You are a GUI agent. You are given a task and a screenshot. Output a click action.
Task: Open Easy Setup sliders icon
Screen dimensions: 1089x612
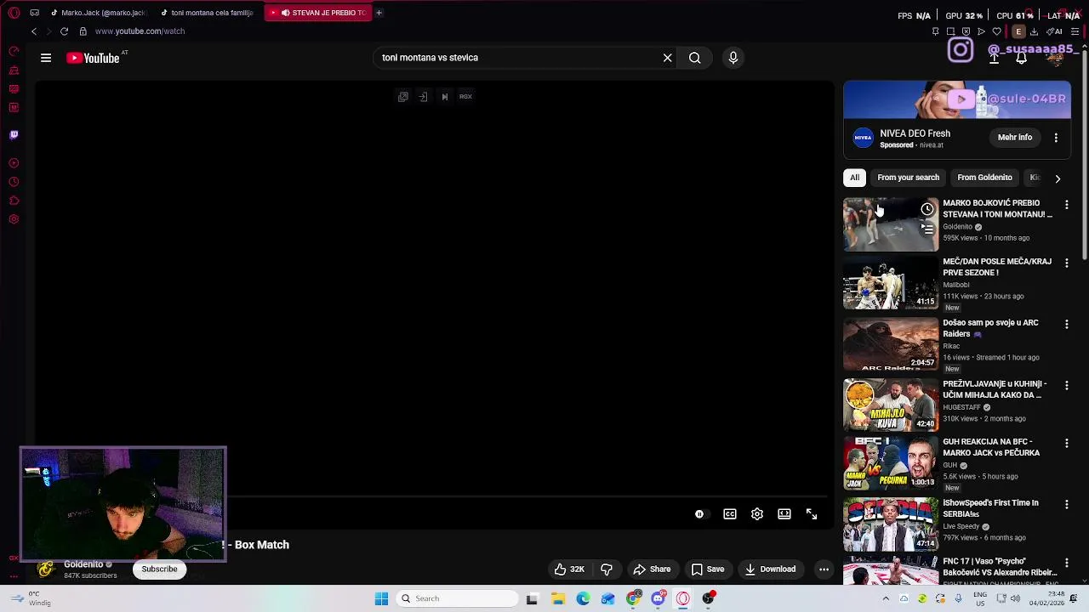tap(1075, 31)
